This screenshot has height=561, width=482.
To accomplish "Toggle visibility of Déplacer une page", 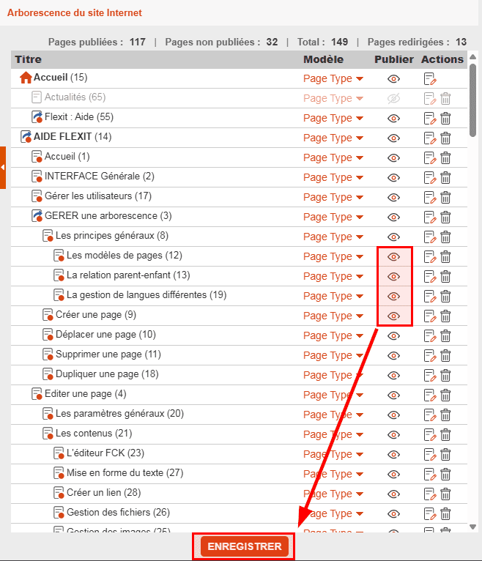I will 393,335.
